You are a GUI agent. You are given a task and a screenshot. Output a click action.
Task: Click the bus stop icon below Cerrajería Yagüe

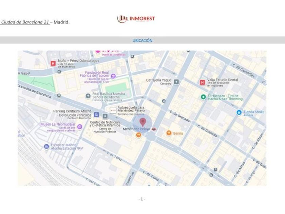point(164,101)
